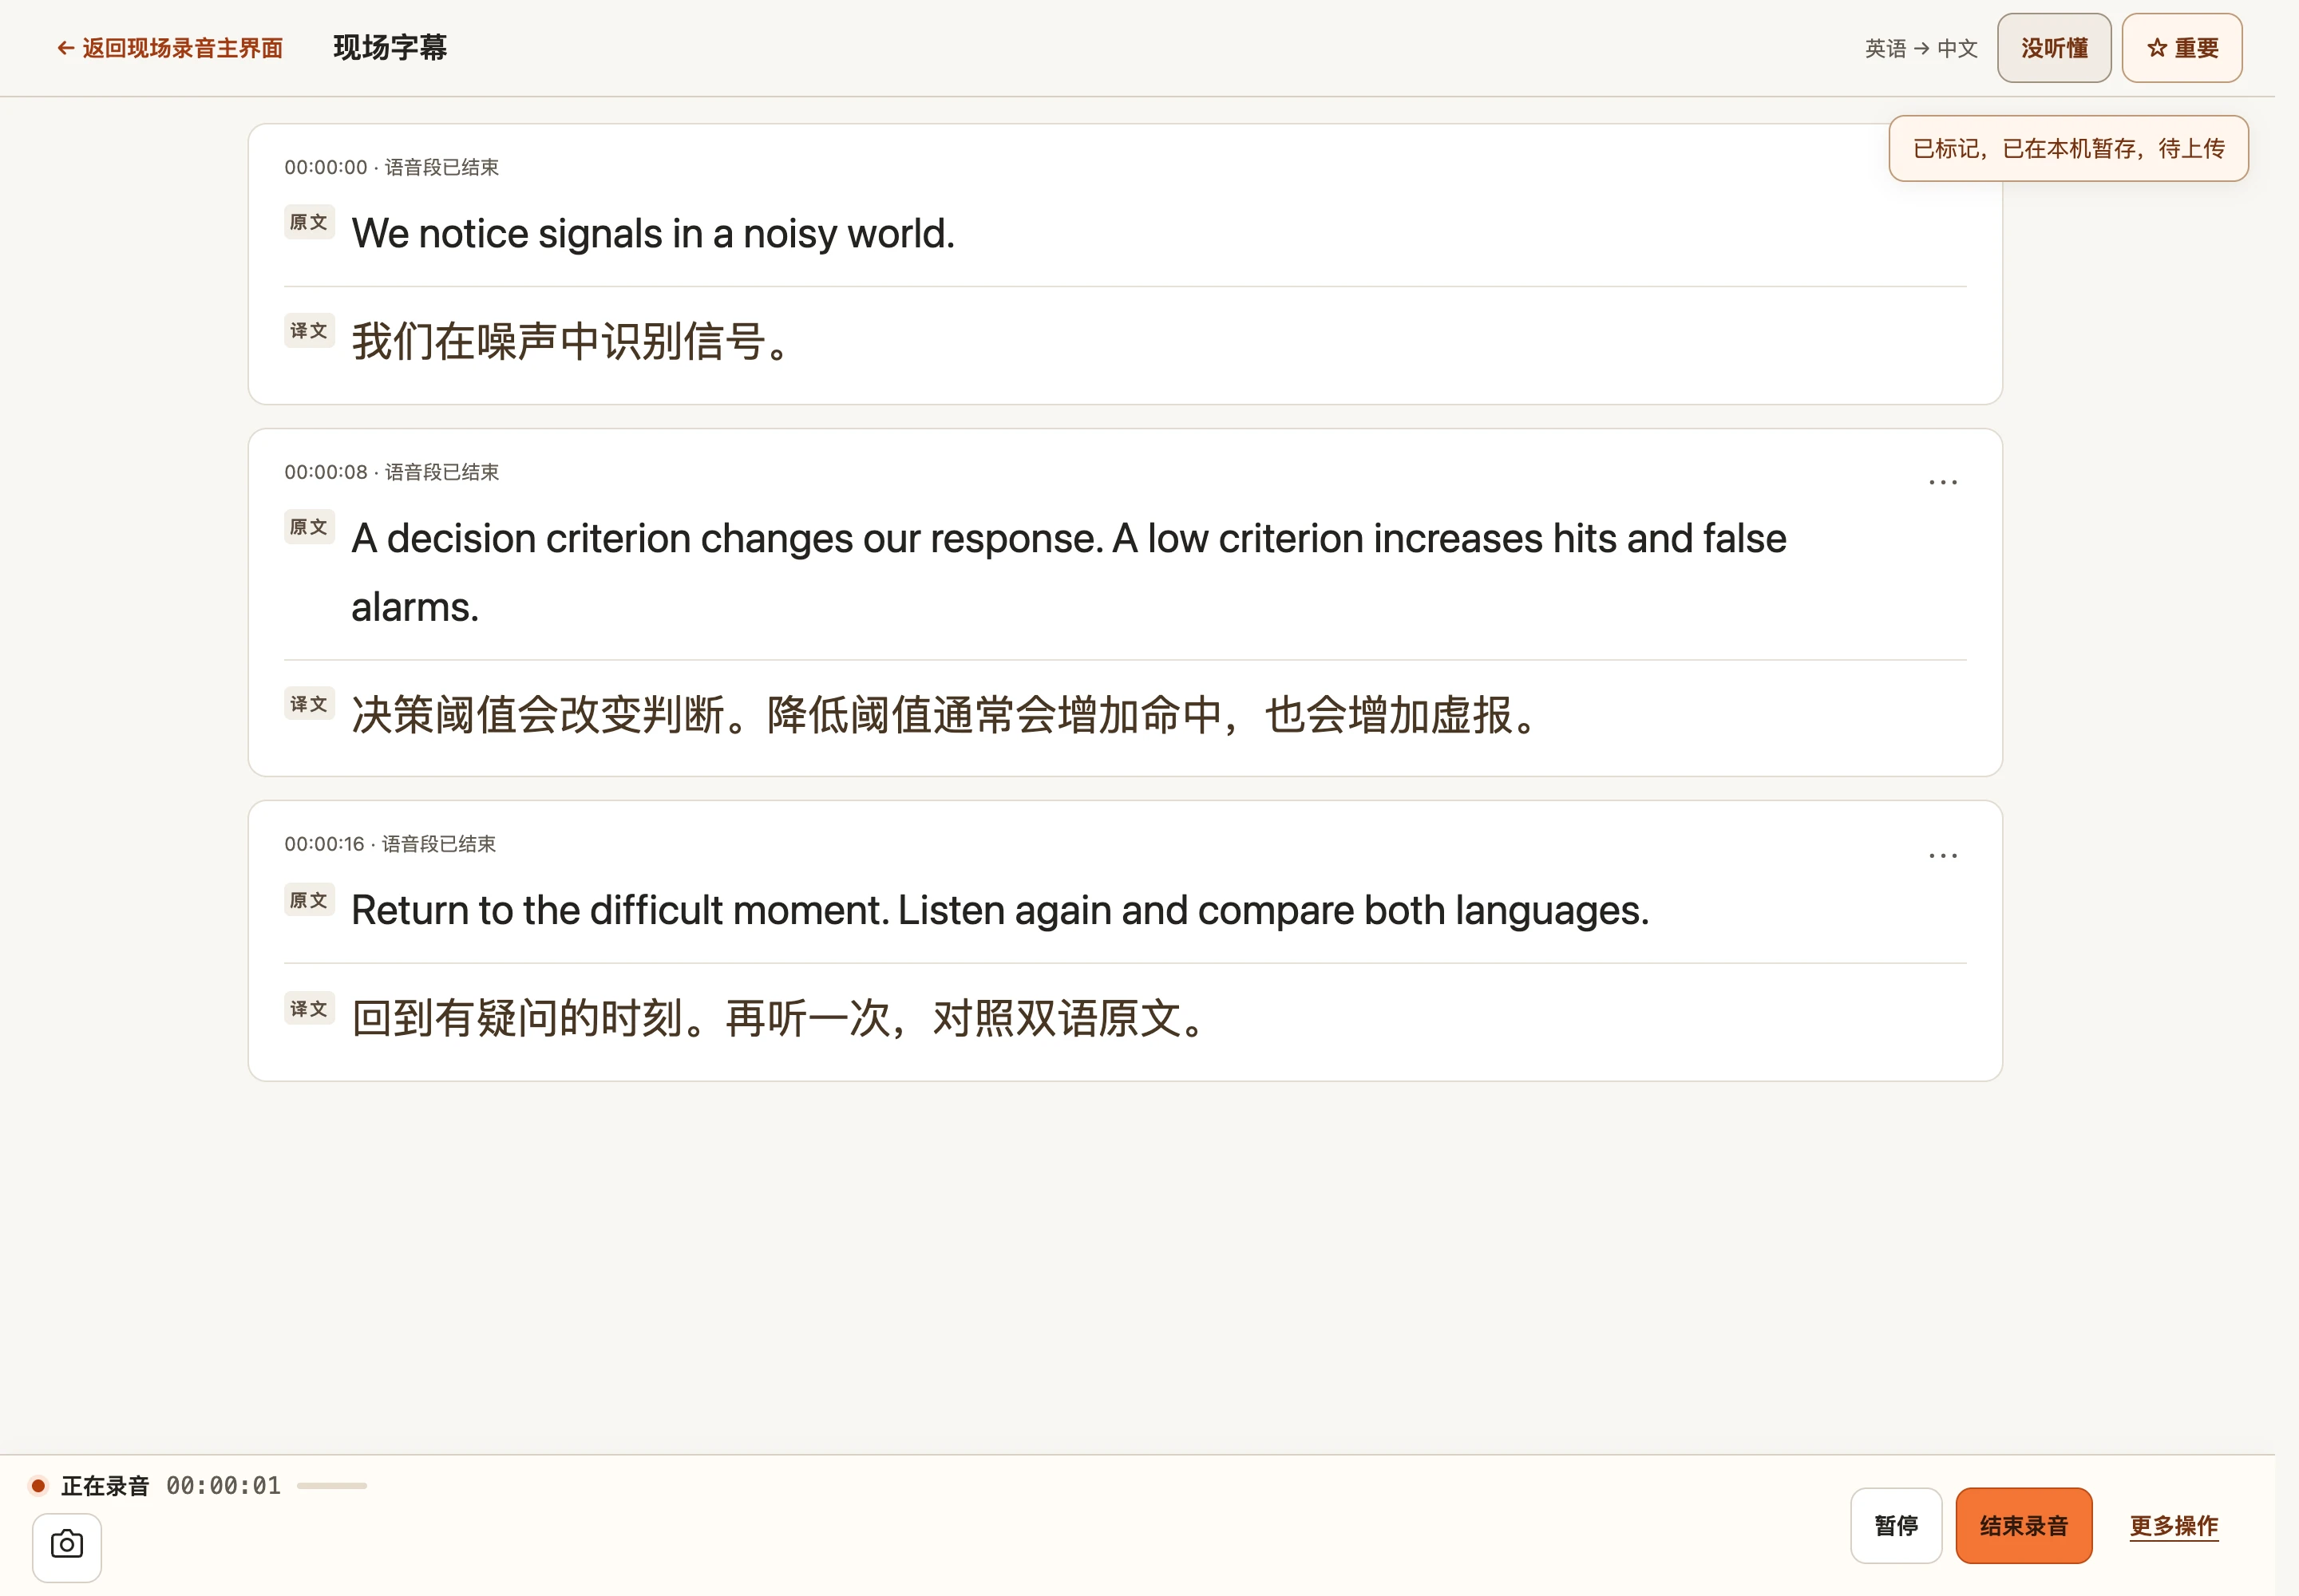Stop recording with 结束录音
This screenshot has width=2299, height=1596.
tap(2024, 1526)
